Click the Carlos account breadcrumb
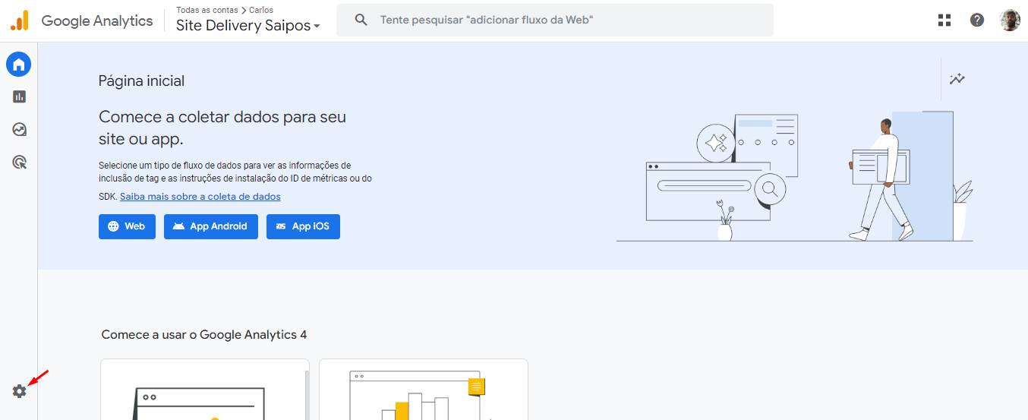The height and width of the screenshot is (420, 1028). click(x=261, y=10)
